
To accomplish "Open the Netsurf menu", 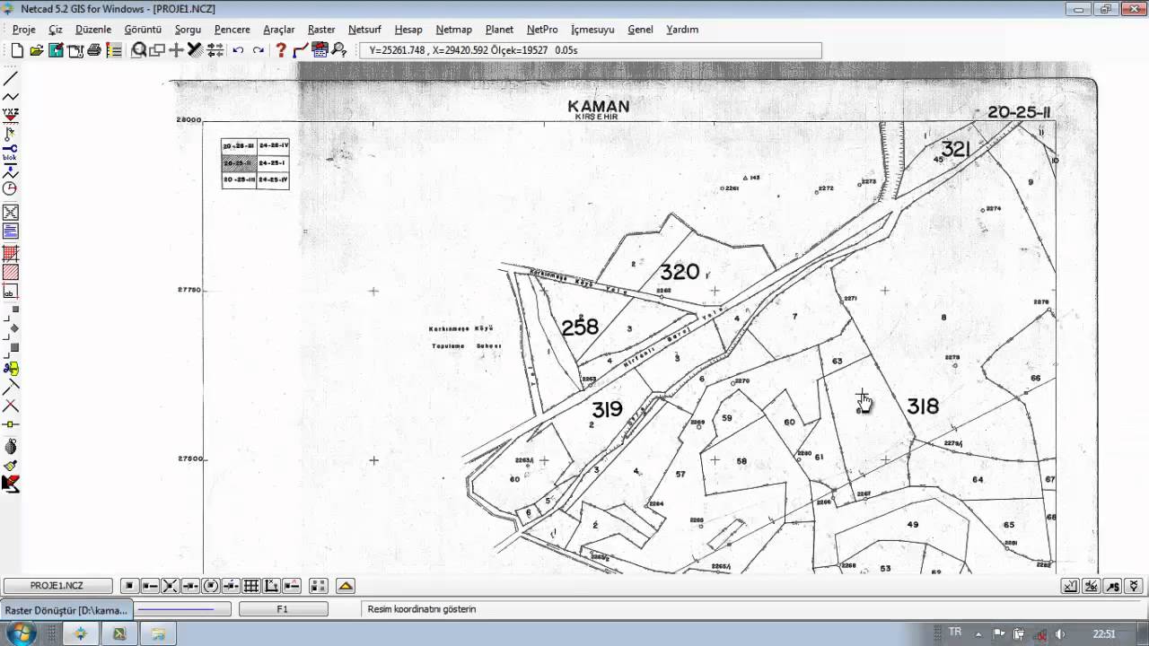I will click(x=364, y=30).
